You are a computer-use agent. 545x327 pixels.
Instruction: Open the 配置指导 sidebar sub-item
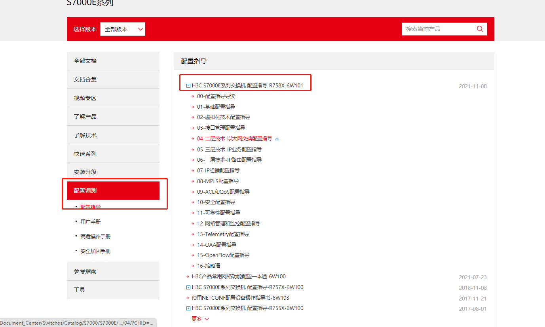click(91, 207)
